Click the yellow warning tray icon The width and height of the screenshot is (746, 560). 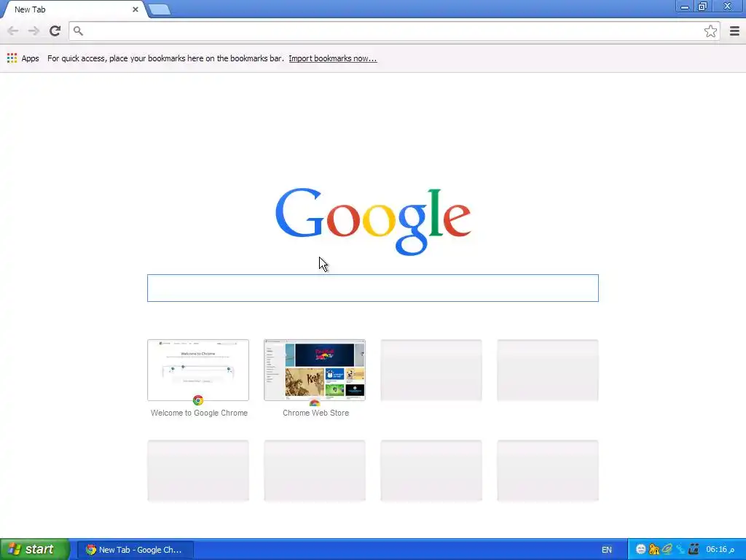[x=654, y=550]
